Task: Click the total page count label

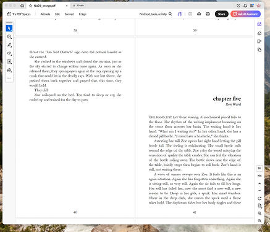Action: tap(259, 176)
